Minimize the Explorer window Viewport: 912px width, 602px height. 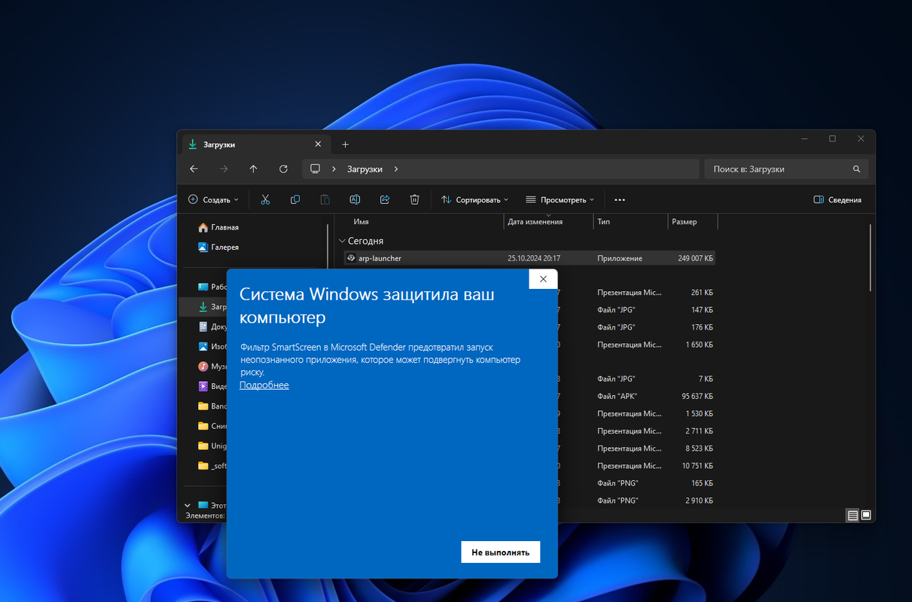click(805, 138)
